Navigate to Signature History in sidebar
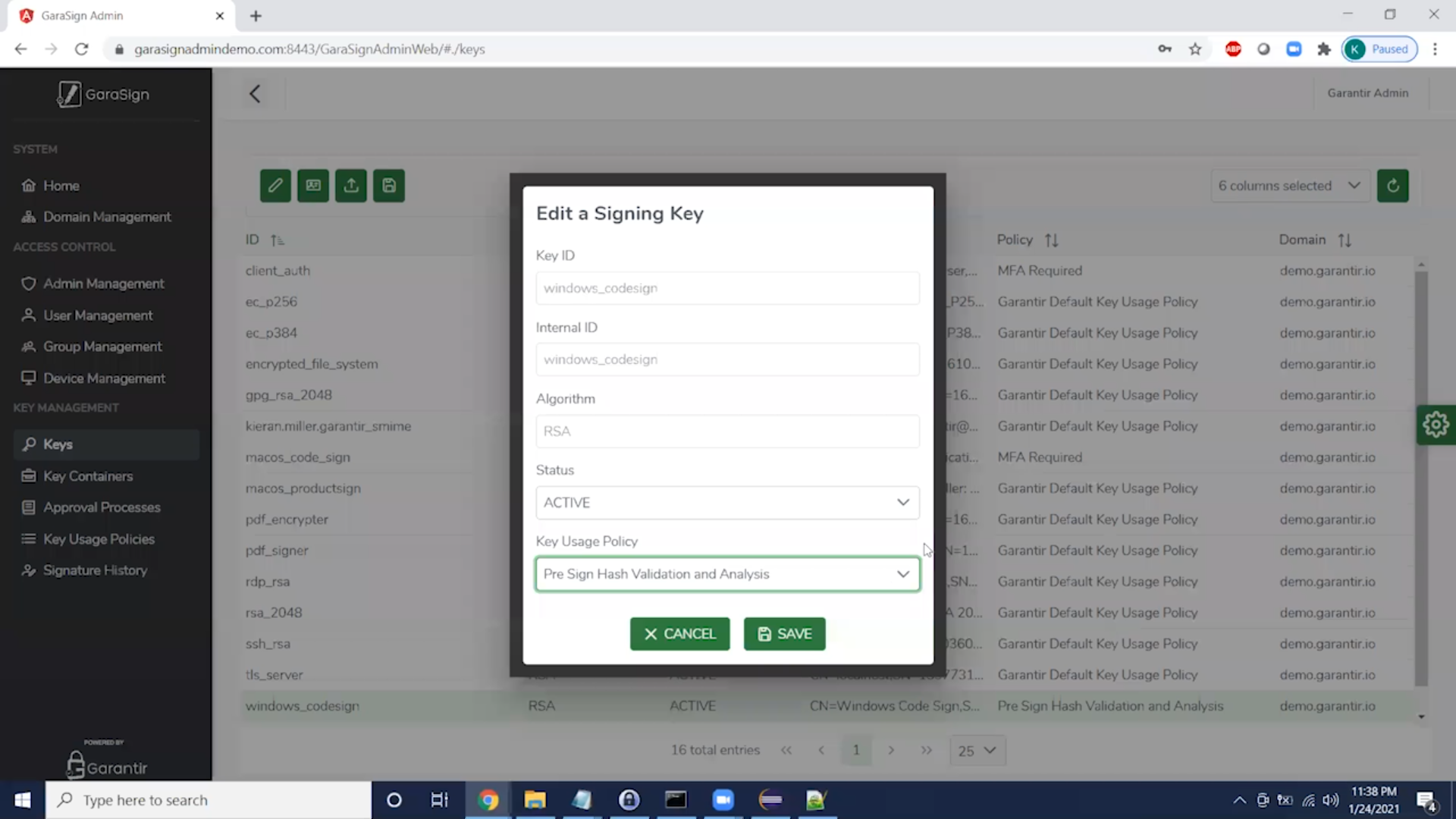Screen dimensions: 1456x819 pyautogui.click(x=94, y=570)
